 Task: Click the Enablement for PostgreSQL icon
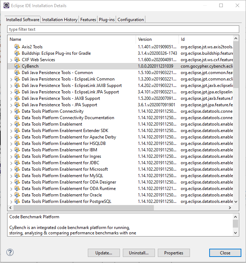pyautogui.click(x=17, y=201)
